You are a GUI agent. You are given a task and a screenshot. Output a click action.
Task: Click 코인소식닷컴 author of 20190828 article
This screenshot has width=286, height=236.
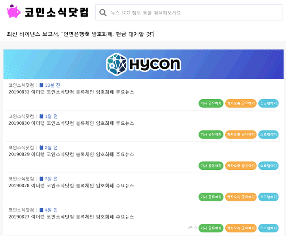[x=21, y=179]
